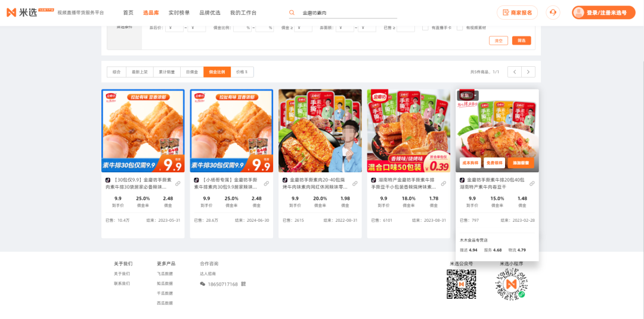Click 清空 button

[x=499, y=41]
